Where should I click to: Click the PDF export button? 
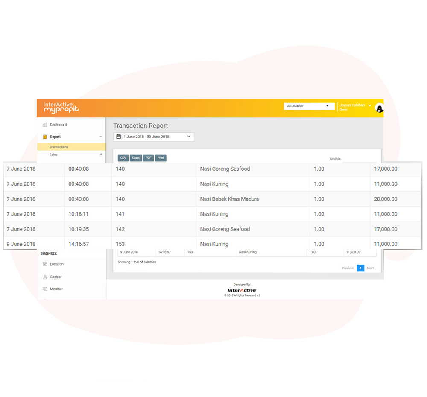click(148, 158)
